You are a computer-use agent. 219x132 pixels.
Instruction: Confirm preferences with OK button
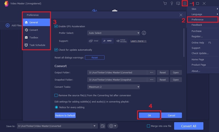click(x=149, y=115)
